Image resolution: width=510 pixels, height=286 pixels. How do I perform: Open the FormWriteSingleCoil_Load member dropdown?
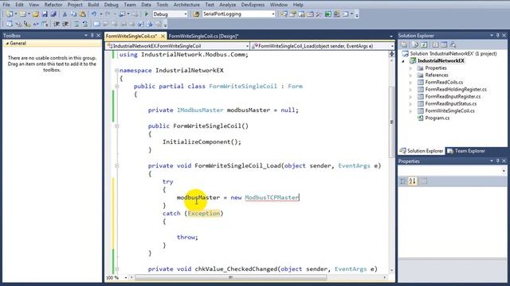391,46
